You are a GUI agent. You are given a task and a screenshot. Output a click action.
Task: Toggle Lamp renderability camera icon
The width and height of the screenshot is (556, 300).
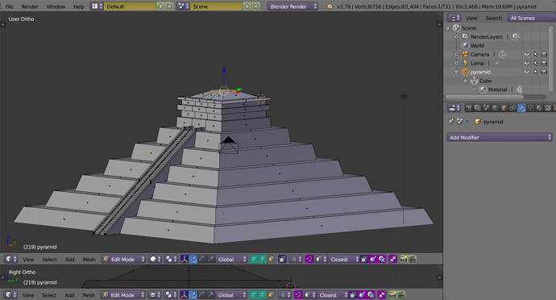click(x=544, y=63)
